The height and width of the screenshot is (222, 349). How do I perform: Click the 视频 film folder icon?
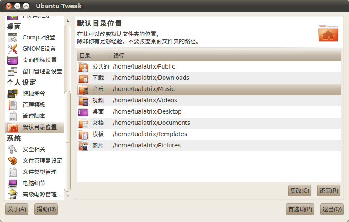coord(83,101)
